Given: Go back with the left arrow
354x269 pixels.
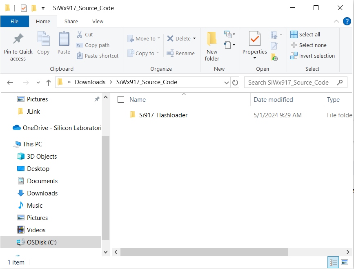Looking at the screenshot, I should click(x=10, y=83).
